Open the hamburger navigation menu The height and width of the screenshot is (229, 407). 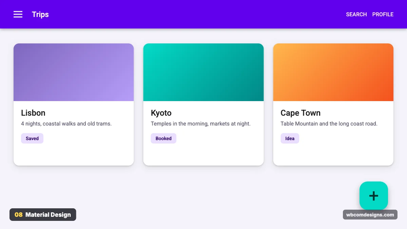(x=18, y=14)
